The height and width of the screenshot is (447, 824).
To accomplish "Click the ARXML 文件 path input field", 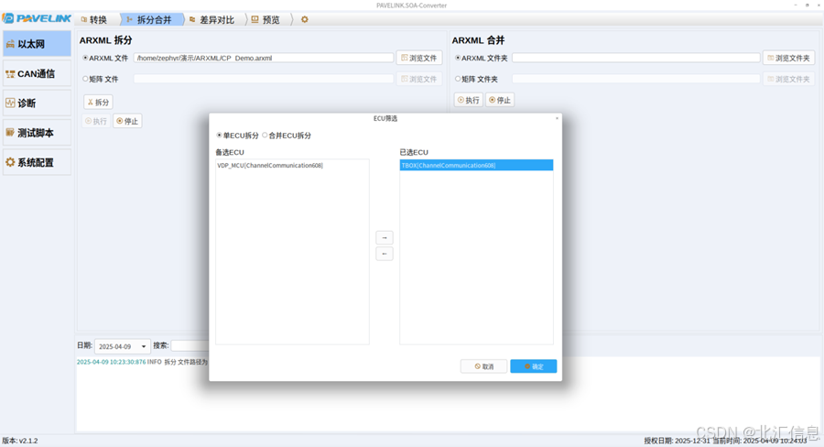I will [x=264, y=58].
